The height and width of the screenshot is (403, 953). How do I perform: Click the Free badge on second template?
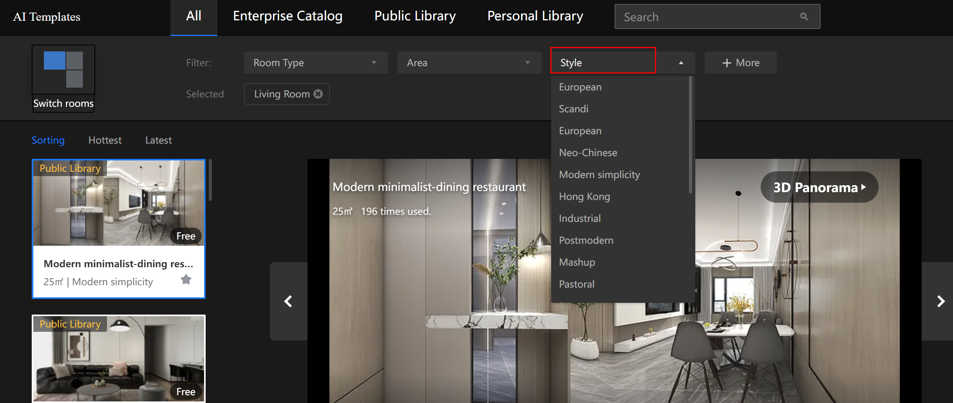[186, 392]
